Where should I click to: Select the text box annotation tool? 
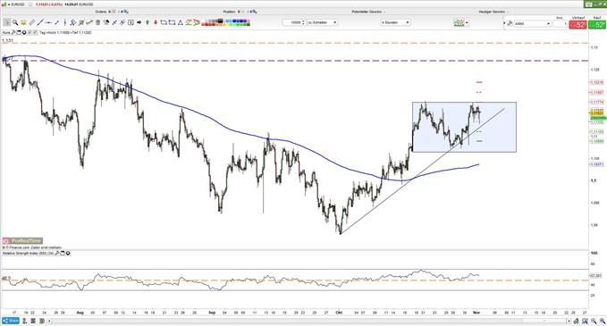(131, 22)
